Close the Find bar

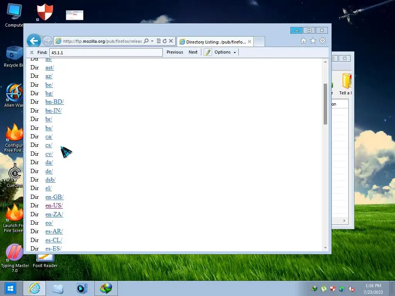click(32, 52)
